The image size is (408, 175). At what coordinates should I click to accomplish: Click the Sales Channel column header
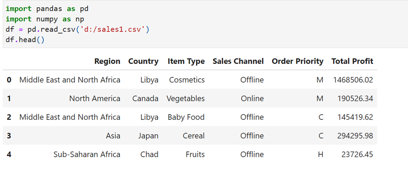[x=238, y=61]
